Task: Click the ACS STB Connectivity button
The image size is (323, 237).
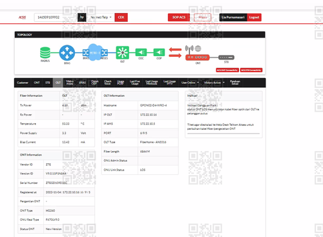Action: (251, 70)
